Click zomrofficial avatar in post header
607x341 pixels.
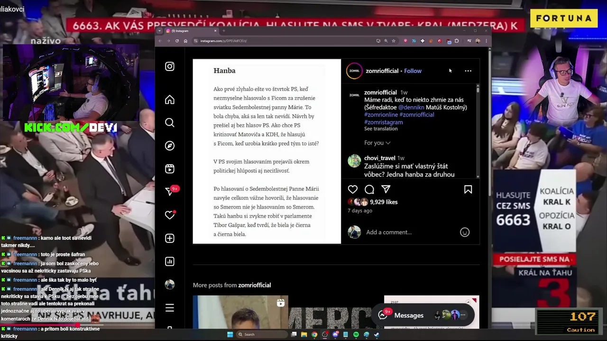click(x=354, y=71)
